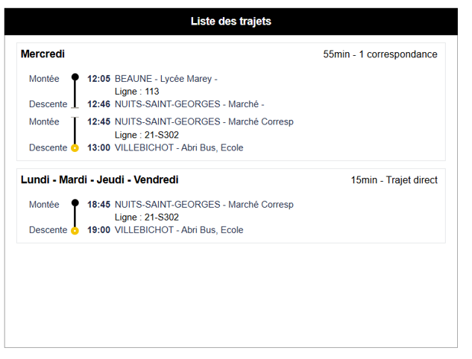Click the 12:05 departure time
Viewport: 472px width, 359px height.
pos(98,79)
